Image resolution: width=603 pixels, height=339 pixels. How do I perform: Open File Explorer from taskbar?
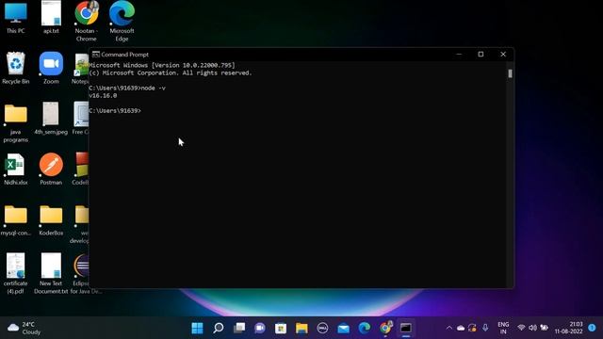[301, 328]
